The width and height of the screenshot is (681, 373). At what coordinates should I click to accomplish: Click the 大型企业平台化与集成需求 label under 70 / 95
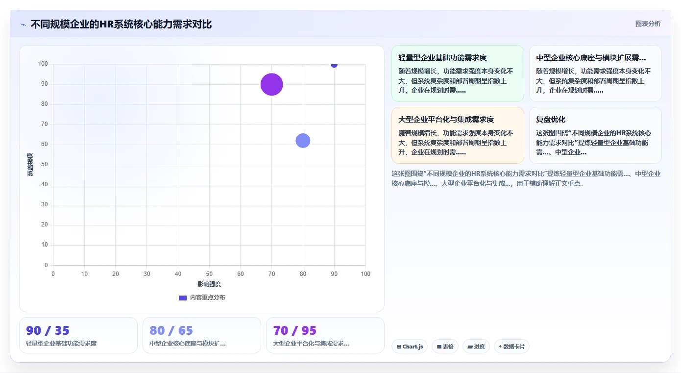(311, 344)
